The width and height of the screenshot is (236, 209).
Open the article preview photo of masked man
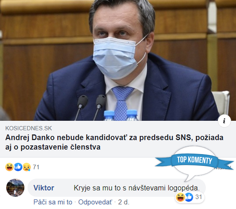(118, 60)
